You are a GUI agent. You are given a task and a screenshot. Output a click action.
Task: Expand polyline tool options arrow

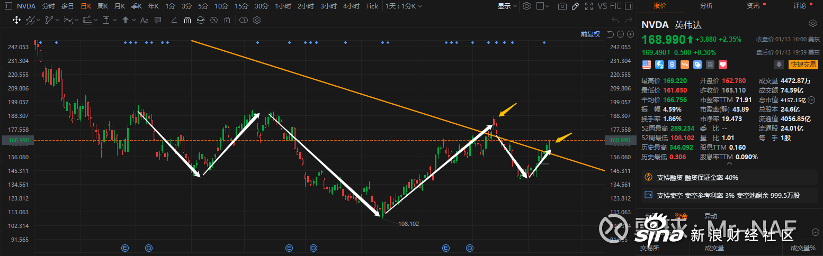pyautogui.click(x=57, y=20)
